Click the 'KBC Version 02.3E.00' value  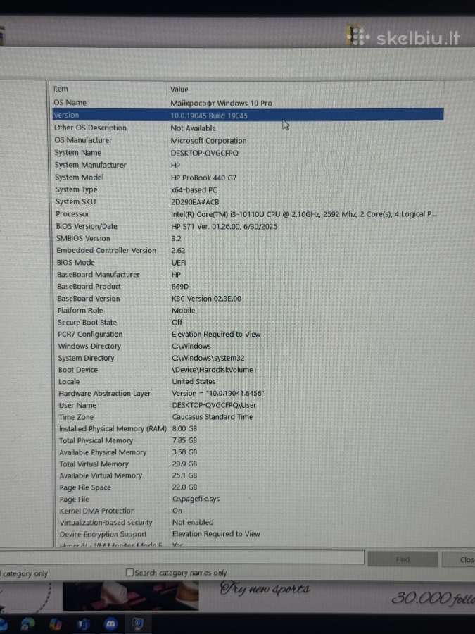[206, 299]
